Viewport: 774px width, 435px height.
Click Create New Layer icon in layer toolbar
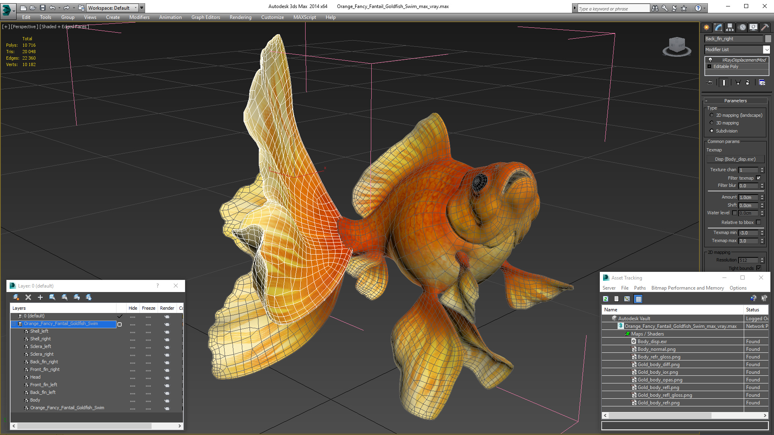pyautogui.click(x=16, y=297)
